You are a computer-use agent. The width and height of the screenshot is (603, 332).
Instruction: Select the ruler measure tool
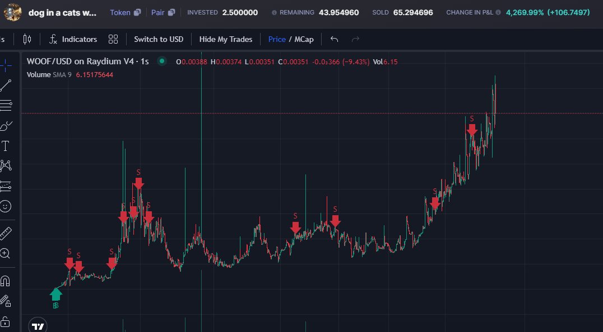(x=6, y=233)
